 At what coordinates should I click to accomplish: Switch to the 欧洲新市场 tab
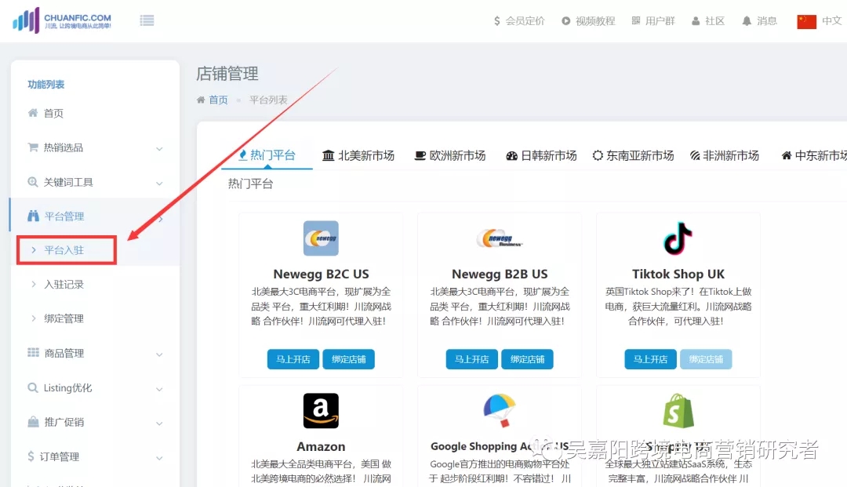(450, 155)
